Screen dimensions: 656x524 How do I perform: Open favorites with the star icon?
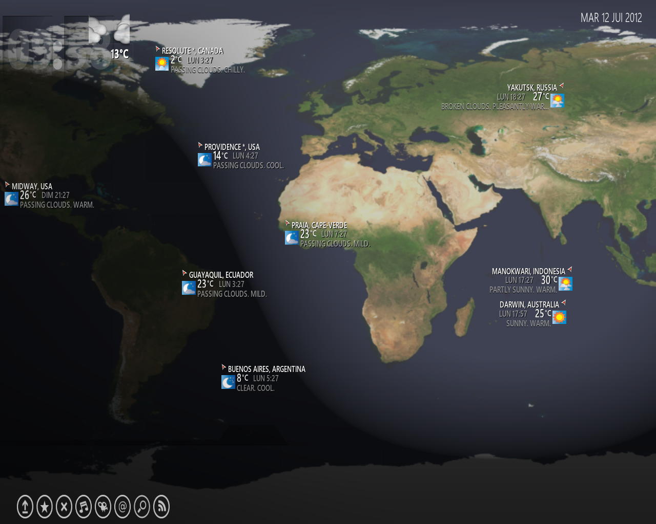pyautogui.click(x=45, y=507)
